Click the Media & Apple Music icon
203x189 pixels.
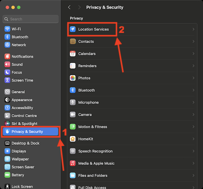pyautogui.click(x=73, y=163)
